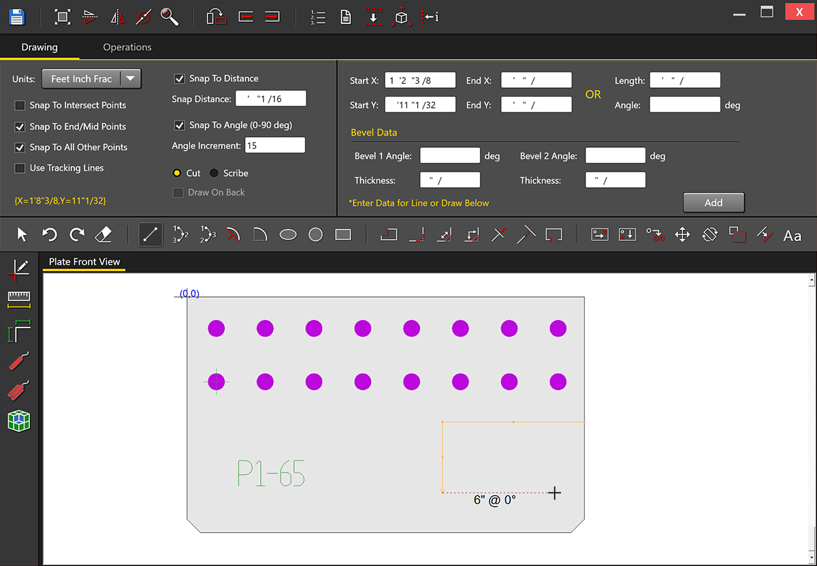Screen dimensions: 817x566
Task: Select the eraser tool
Action: [103, 235]
